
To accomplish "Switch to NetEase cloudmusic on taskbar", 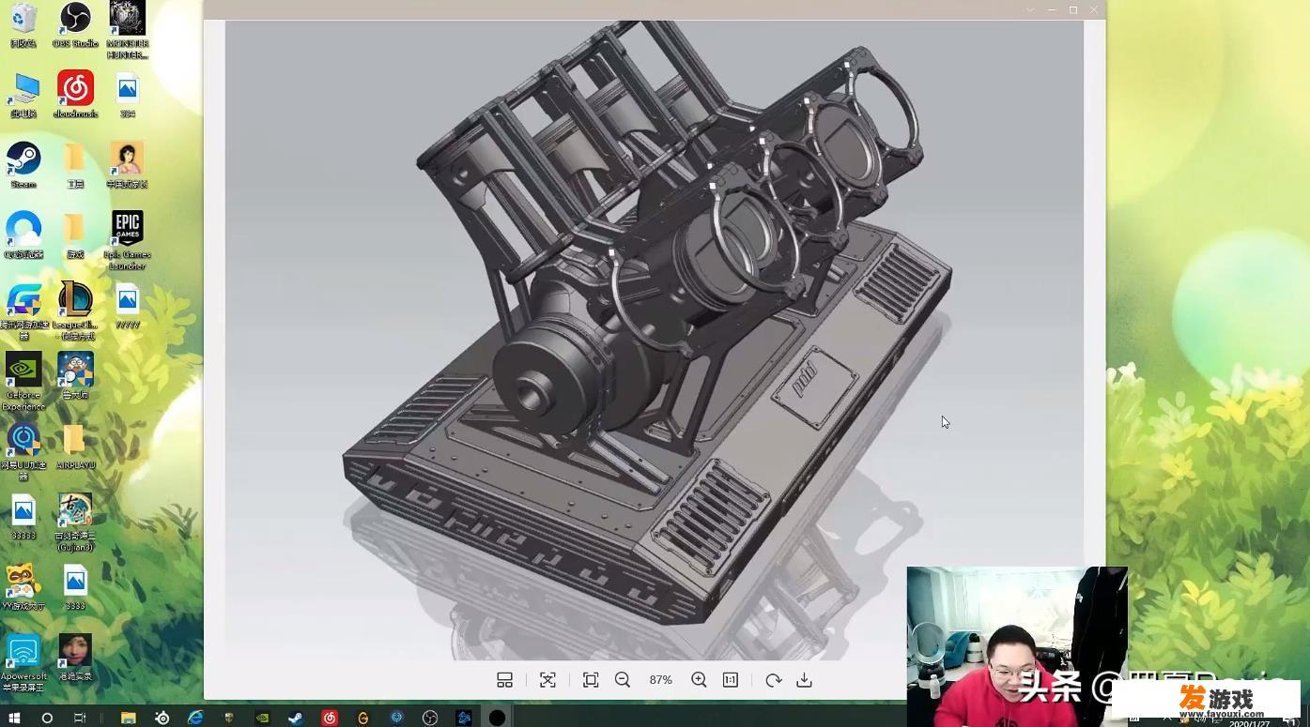I will (330, 718).
